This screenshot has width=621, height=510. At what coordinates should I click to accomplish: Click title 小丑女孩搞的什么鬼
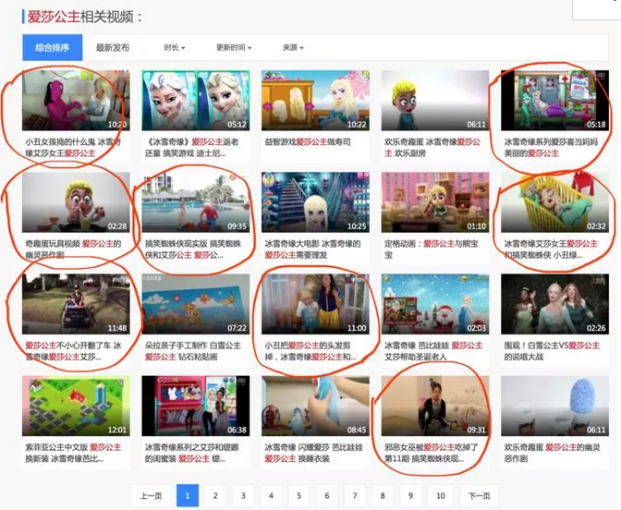[x=73, y=147]
